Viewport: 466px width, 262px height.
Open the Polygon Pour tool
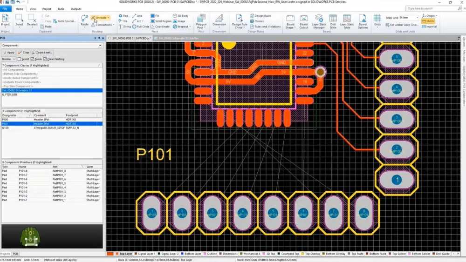201,21
